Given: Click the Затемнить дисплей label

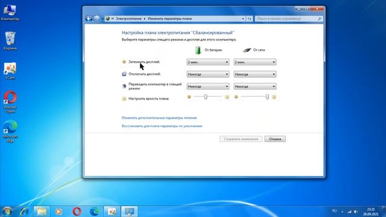Looking at the screenshot, I should point(144,62).
